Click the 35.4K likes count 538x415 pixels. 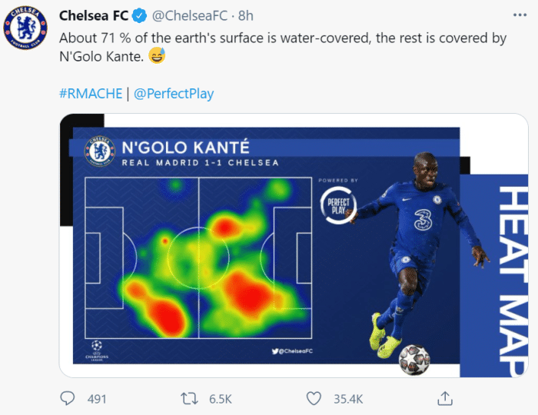[x=348, y=399]
